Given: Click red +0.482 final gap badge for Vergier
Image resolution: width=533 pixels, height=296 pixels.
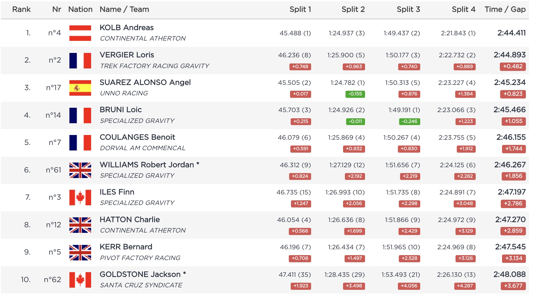Looking at the screenshot, I should point(513,66).
